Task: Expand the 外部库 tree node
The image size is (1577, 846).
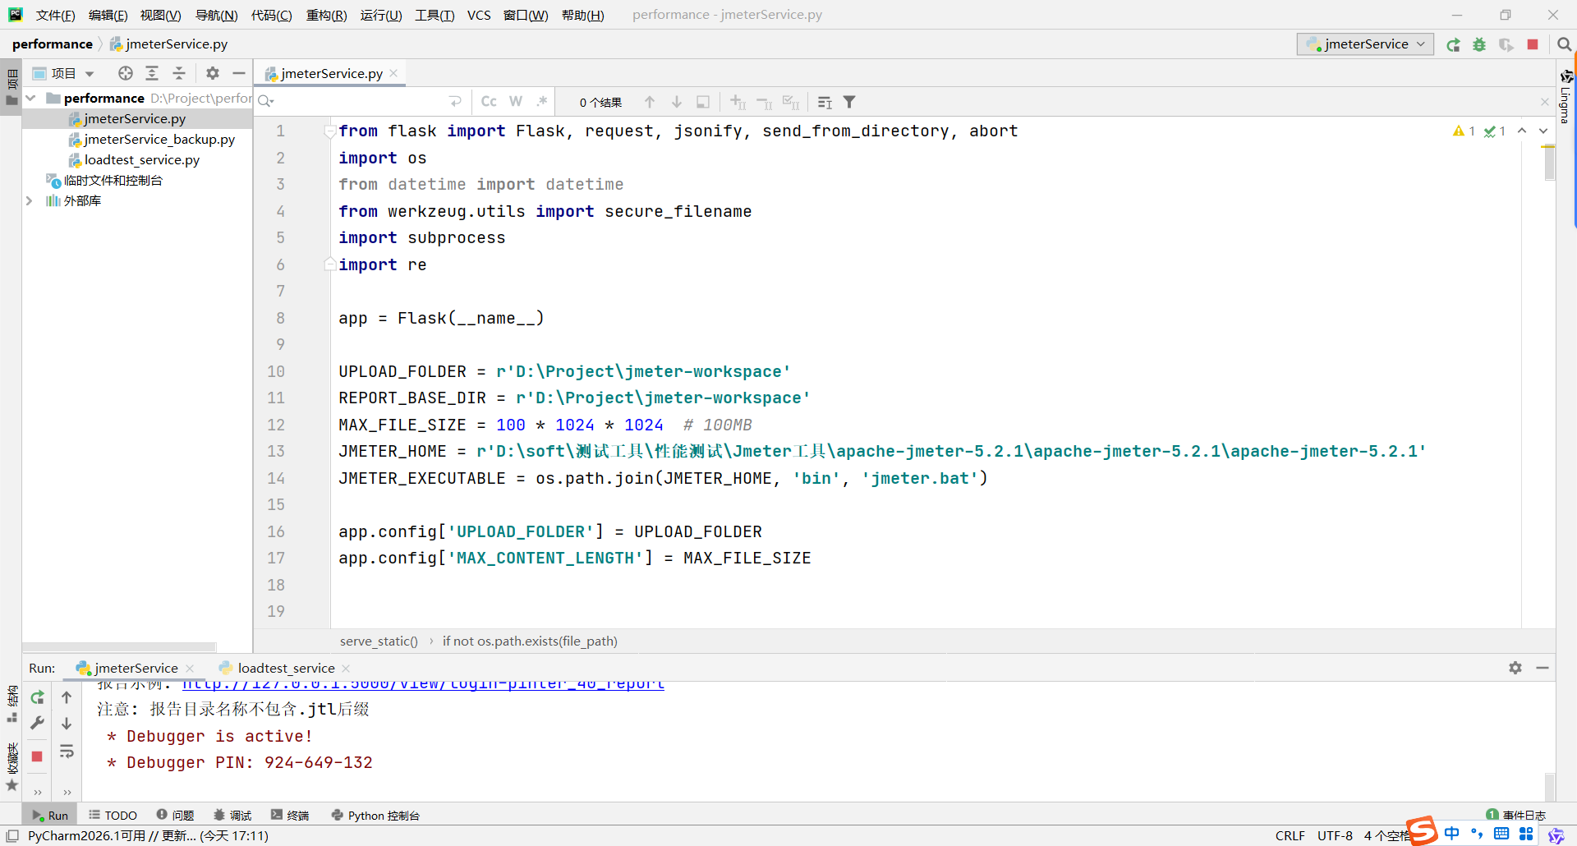Action: [30, 200]
